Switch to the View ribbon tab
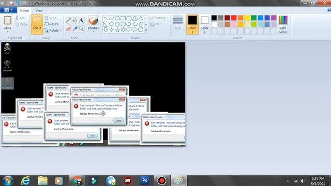Viewport: 331px width, 186px height. click(39, 10)
